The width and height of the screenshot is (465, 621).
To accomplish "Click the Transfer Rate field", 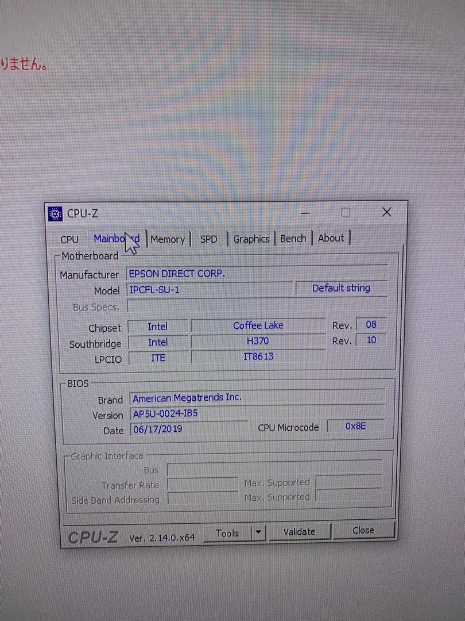I will 203,484.
